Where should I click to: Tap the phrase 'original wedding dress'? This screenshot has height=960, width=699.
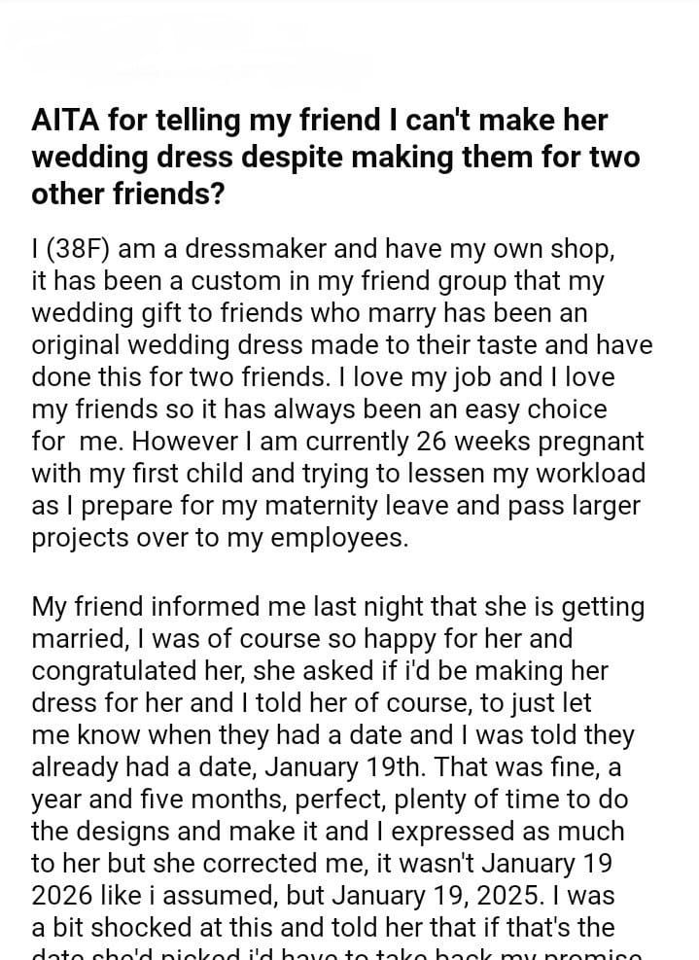(180, 344)
